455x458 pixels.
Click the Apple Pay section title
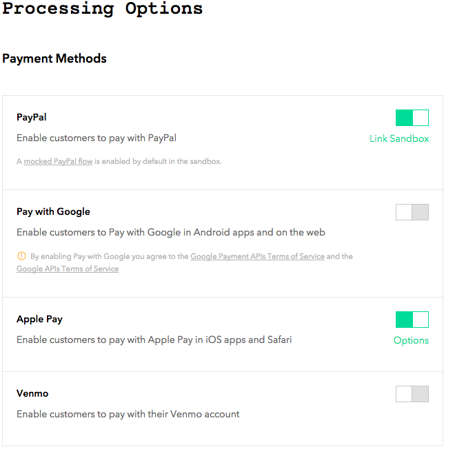(x=39, y=319)
